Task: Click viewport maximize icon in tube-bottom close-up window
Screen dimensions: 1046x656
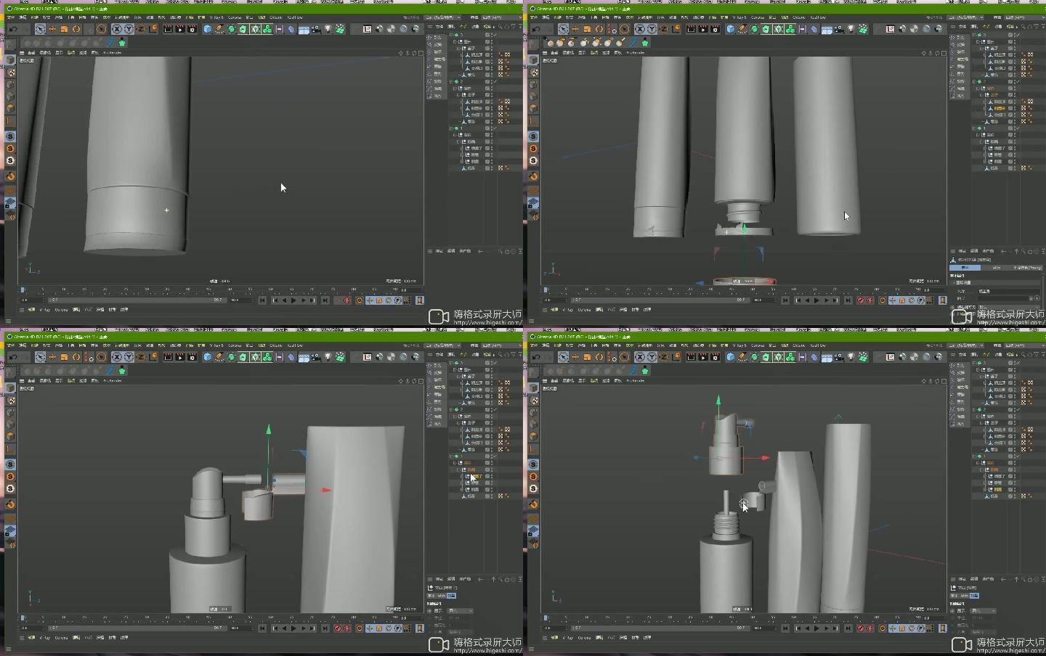Action: coord(421,53)
